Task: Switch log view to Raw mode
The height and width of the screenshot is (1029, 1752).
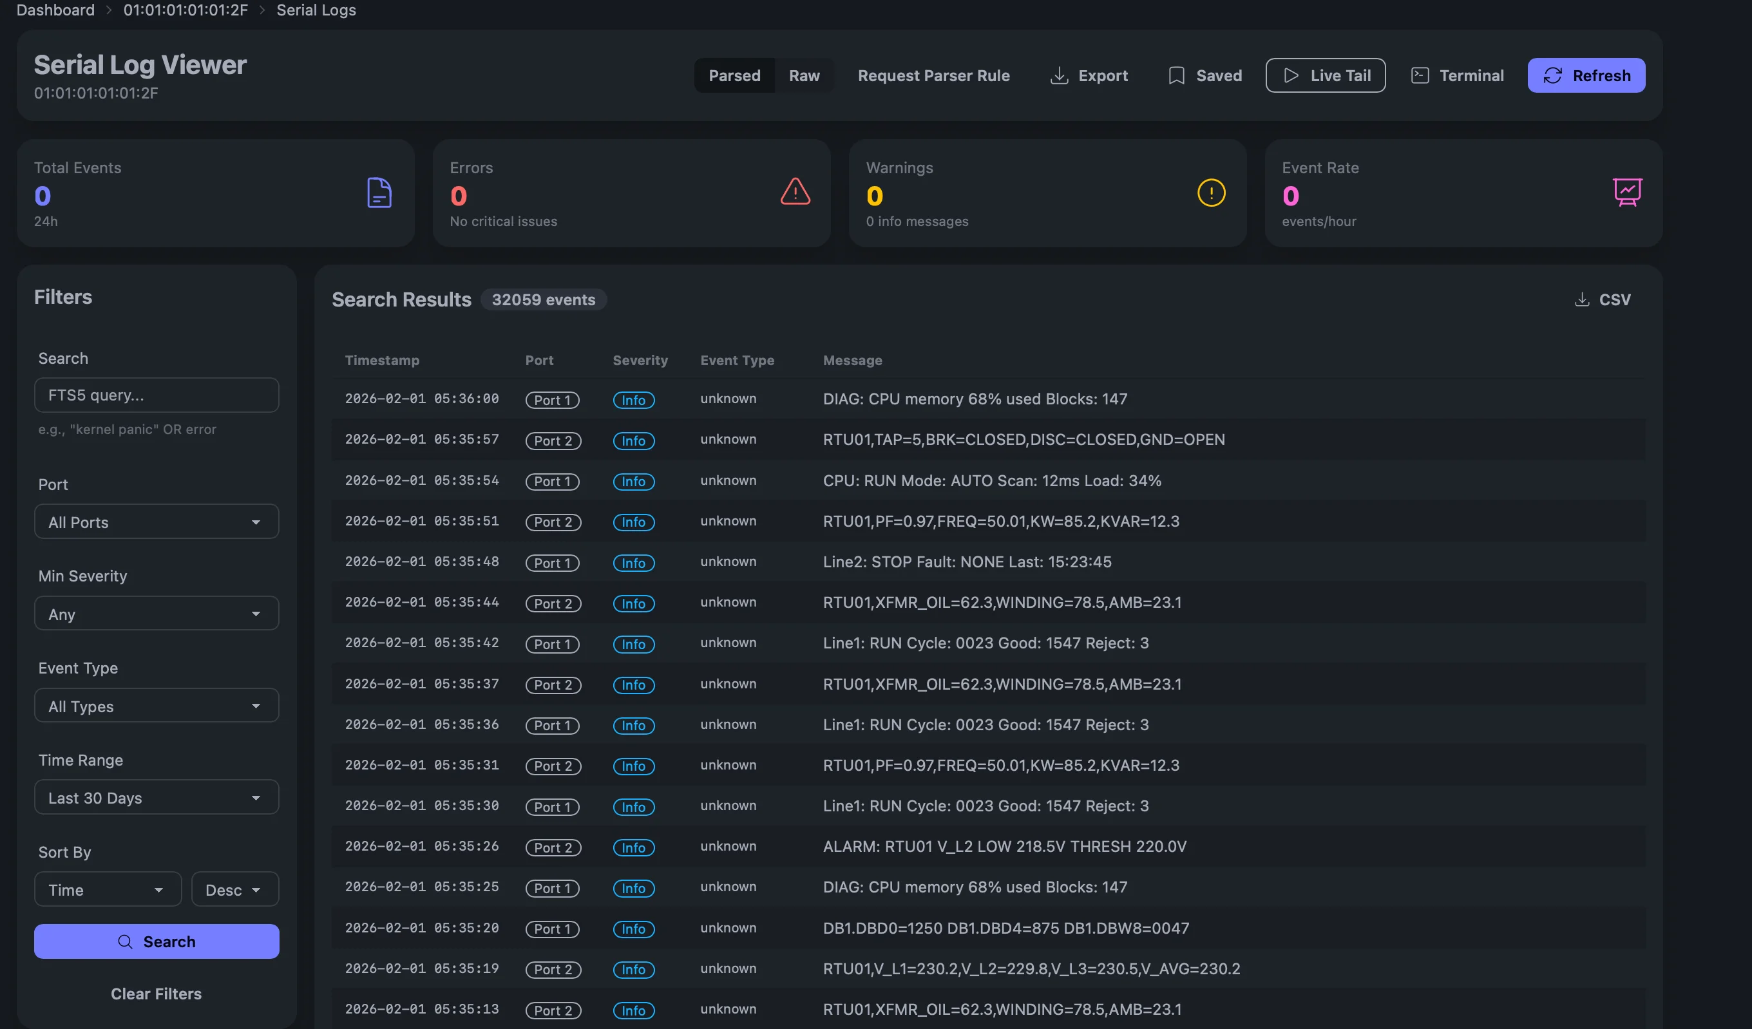Action: click(x=805, y=75)
